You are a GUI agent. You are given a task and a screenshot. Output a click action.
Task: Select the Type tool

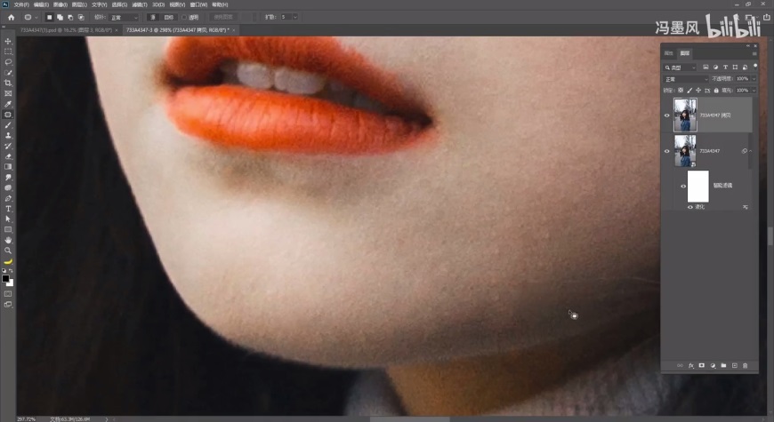pos(8,209)
